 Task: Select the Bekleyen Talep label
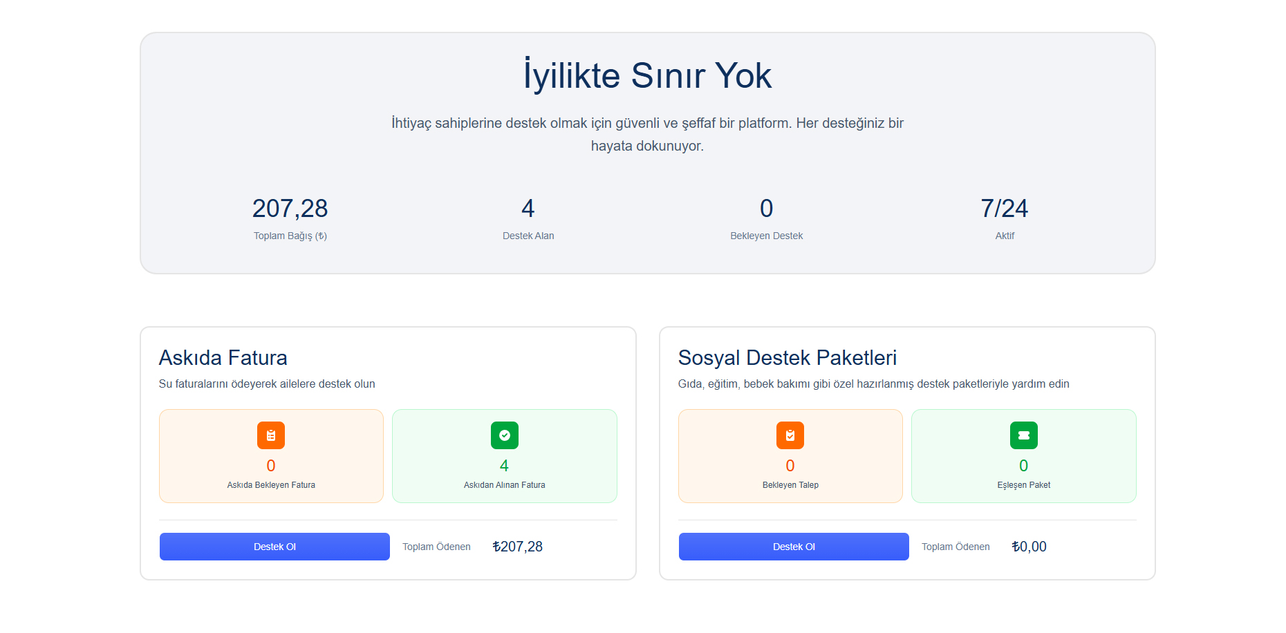[790, 485]
